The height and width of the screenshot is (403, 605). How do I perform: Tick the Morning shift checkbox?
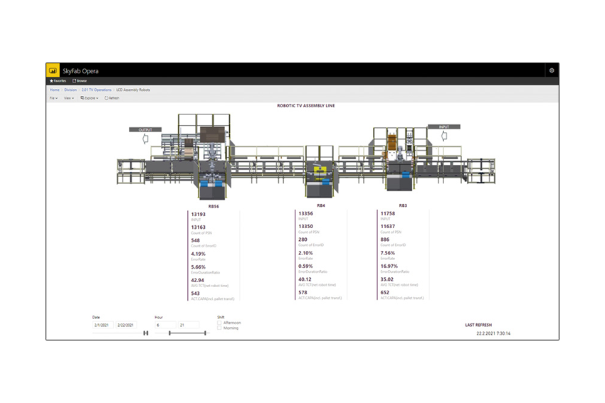219,328
